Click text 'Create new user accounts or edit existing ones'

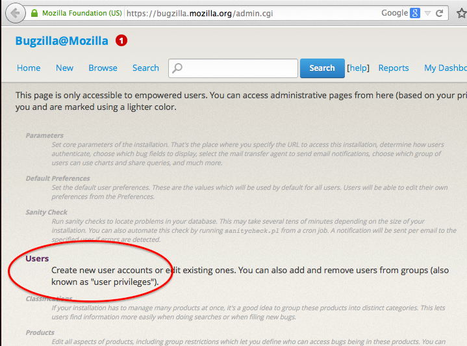coord(144,271)
